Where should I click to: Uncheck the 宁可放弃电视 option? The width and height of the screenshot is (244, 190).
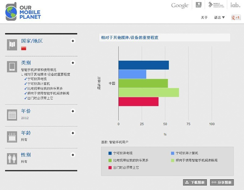26,79
